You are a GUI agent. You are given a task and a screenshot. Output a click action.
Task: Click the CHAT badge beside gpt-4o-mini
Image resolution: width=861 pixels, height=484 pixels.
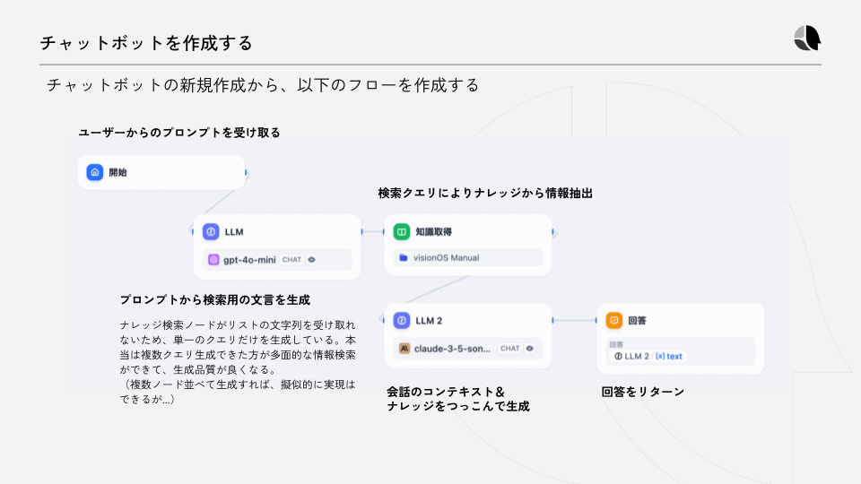(x=291, y=260)
